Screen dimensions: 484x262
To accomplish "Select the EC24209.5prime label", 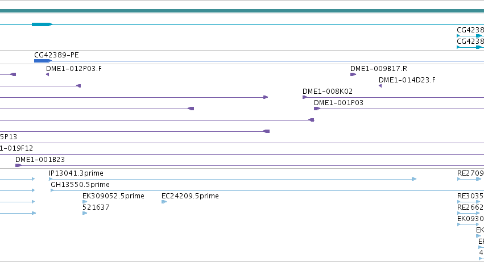I will (x=190, y=196).
